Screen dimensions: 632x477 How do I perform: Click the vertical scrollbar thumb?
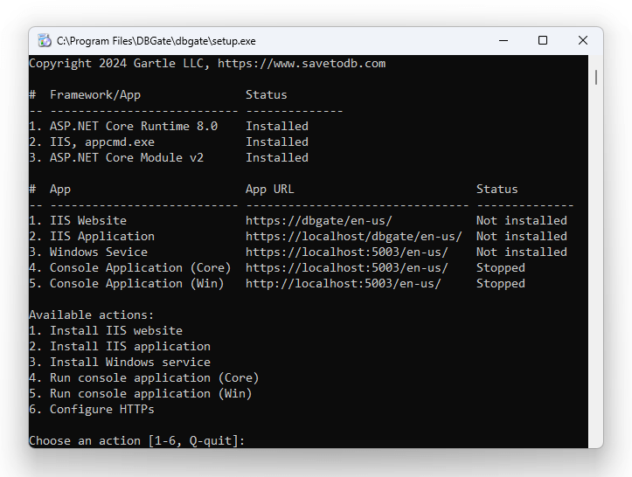[x=596, y=78]
